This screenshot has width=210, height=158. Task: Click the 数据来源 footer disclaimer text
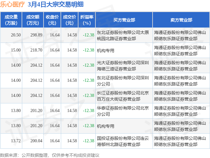click(x=50, y=155)
